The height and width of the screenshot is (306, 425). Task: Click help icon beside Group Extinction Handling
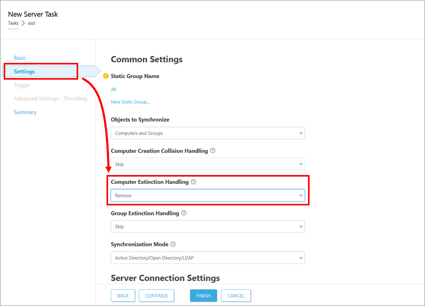(x=184, y=213)
